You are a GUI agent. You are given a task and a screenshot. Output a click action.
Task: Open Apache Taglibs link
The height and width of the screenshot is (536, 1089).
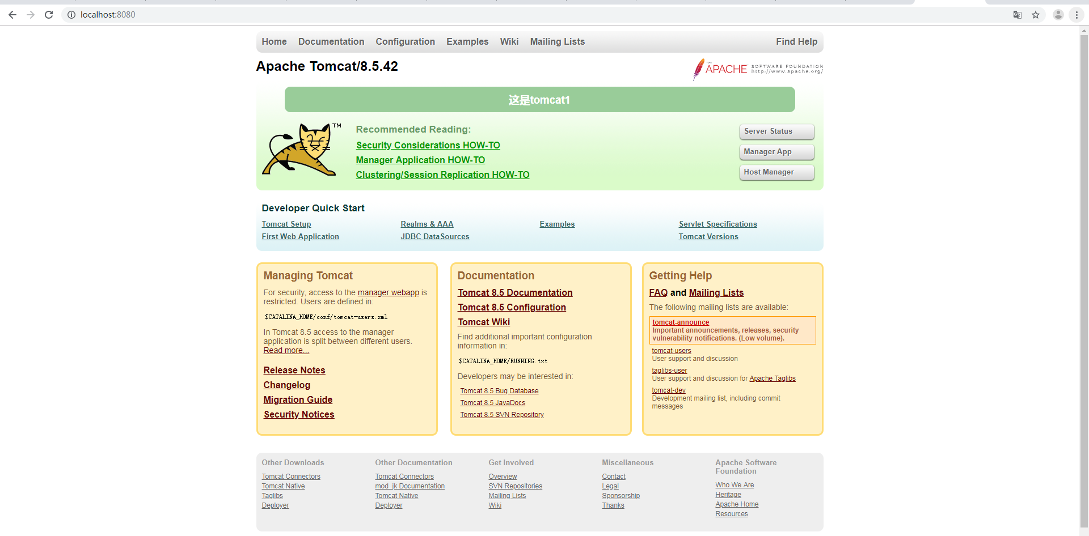click(x=773, y=379)
